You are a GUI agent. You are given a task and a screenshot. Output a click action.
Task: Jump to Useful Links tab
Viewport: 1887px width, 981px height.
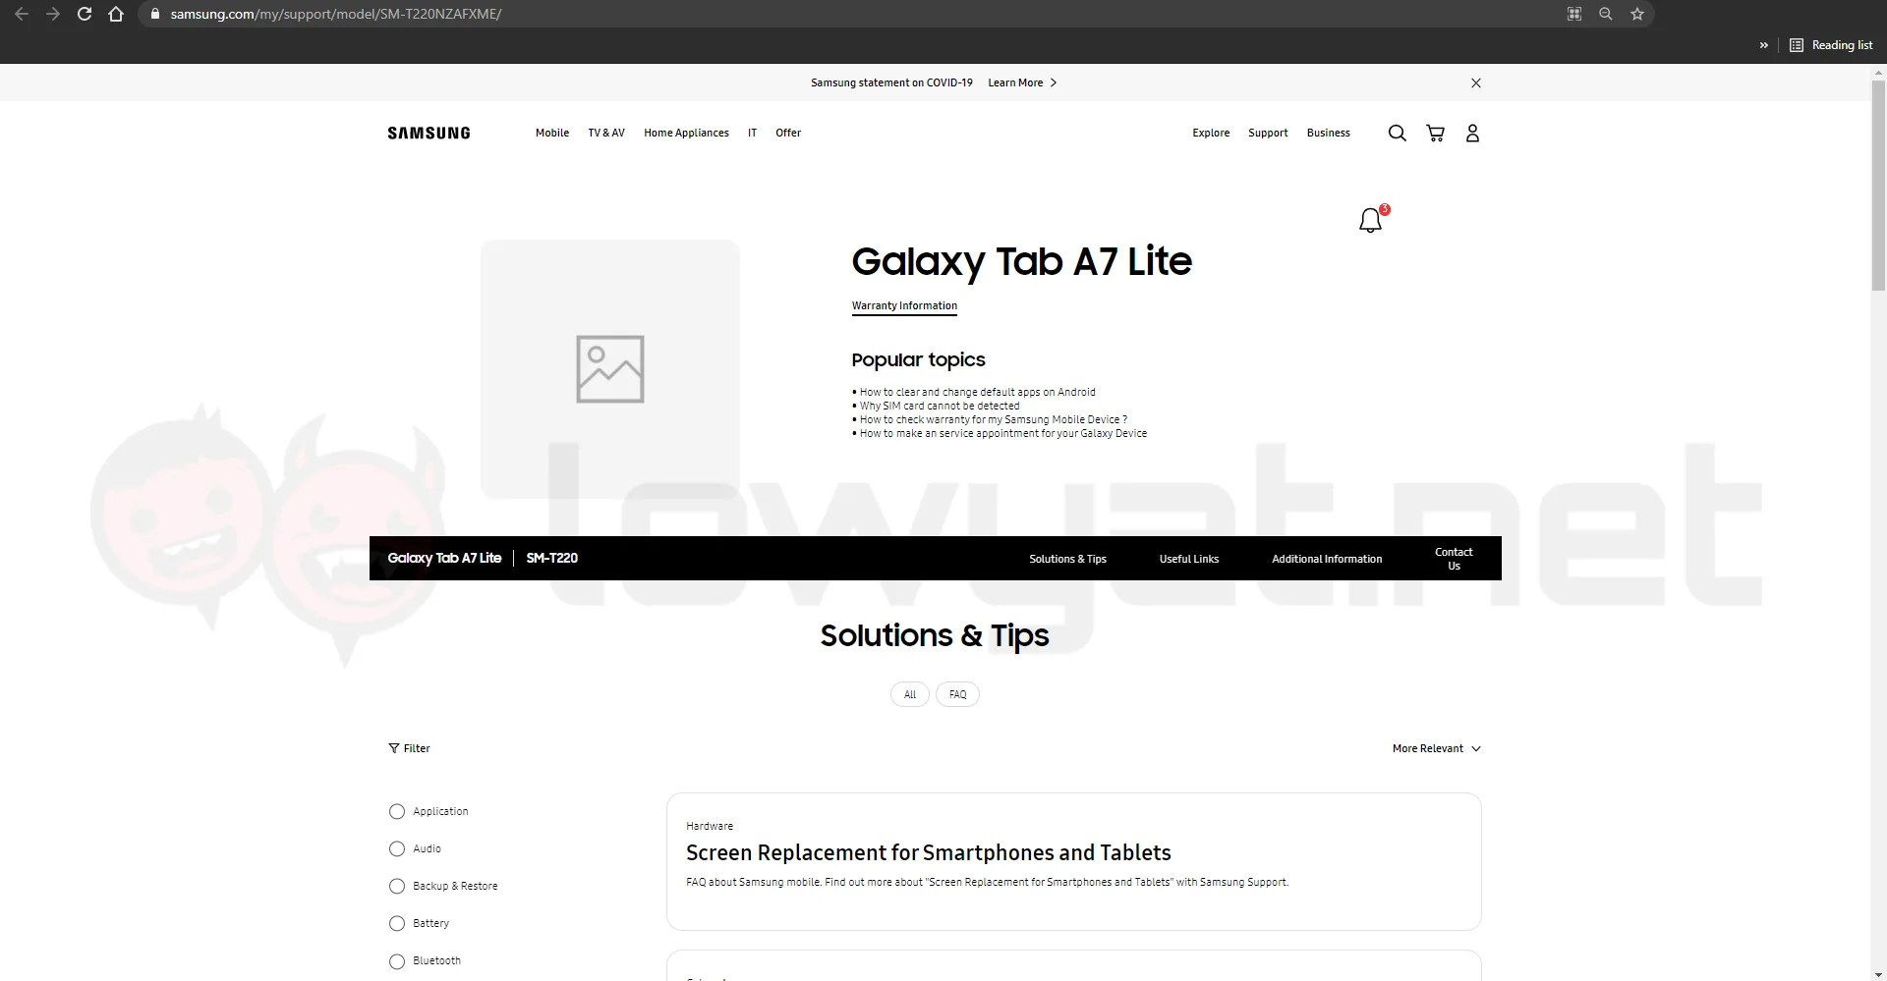(x=1188, y=559)
